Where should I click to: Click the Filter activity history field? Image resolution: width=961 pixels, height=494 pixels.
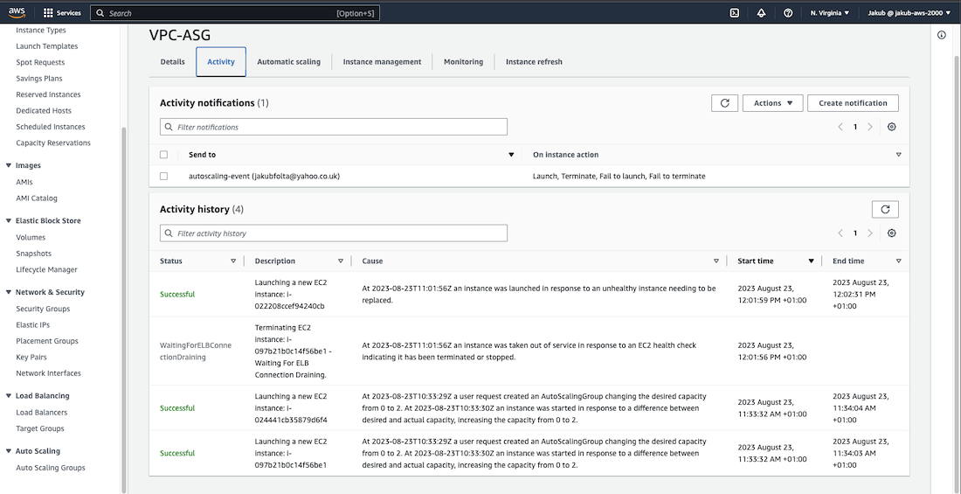[x=334, y=233]
